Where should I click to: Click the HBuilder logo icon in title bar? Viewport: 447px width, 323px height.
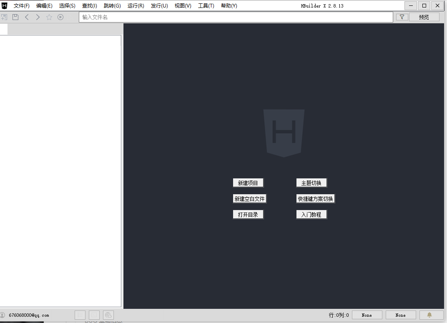[4, 5]
